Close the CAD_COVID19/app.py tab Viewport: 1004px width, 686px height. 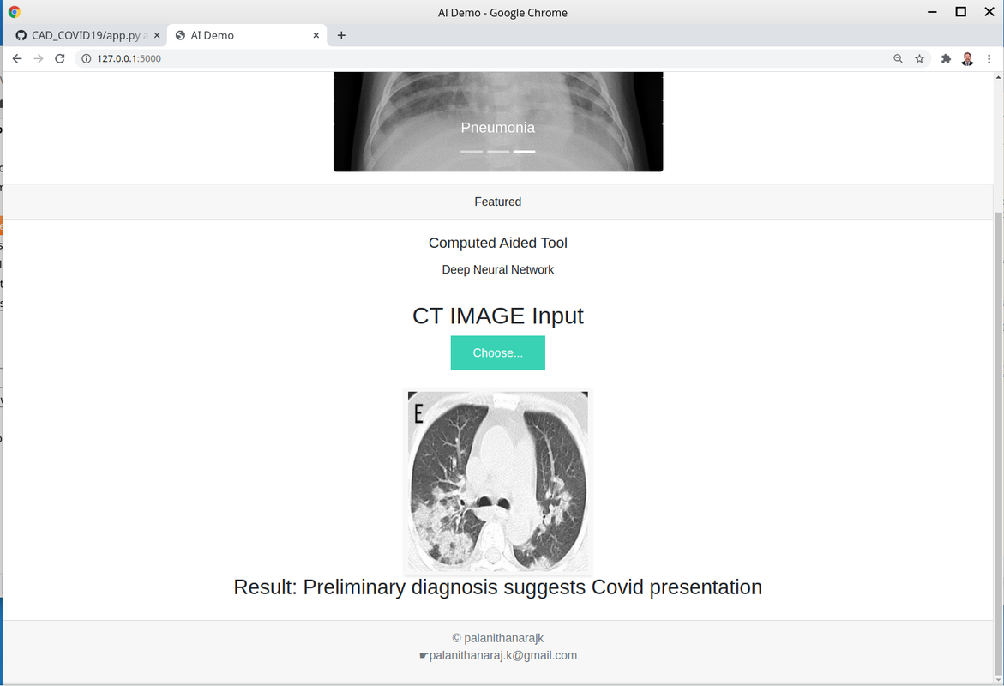(x=157, y=35)
